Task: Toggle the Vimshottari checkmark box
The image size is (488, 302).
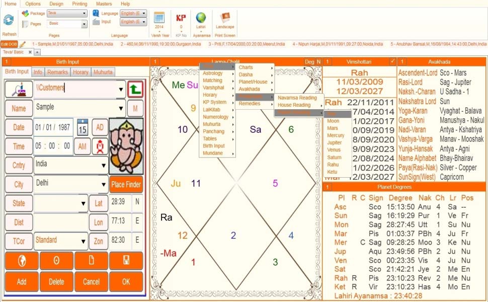Action: click(x=393, y=61)
